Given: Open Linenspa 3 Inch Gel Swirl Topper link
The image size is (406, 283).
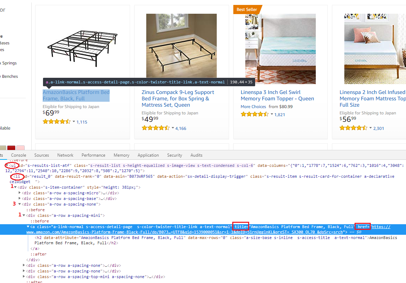Looking at the screenshot, I should coord(277,95).
